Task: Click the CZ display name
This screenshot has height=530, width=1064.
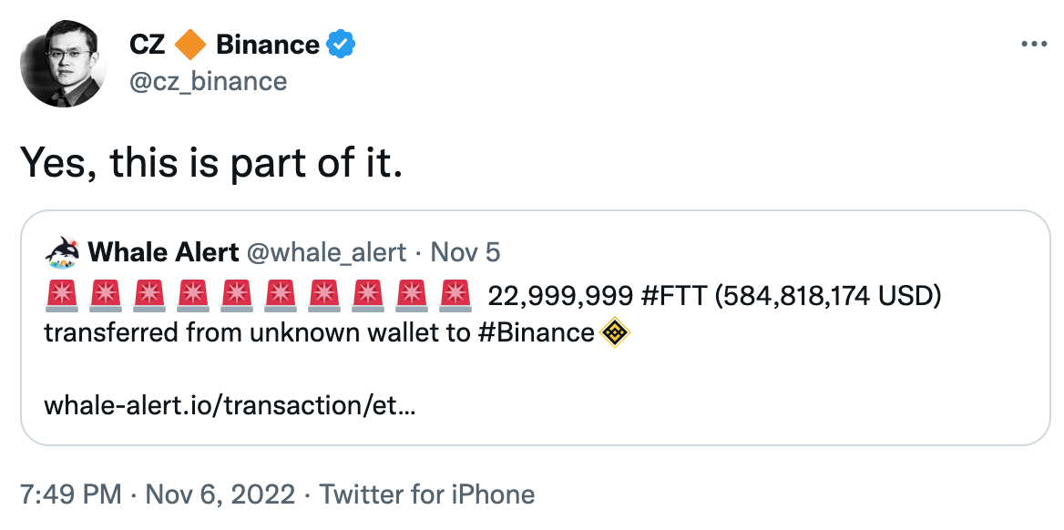Action: point(148,44)
